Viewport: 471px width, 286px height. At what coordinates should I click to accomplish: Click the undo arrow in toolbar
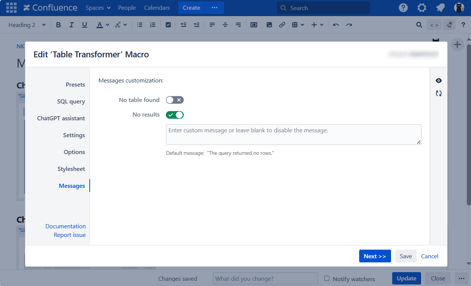point(336,25)
